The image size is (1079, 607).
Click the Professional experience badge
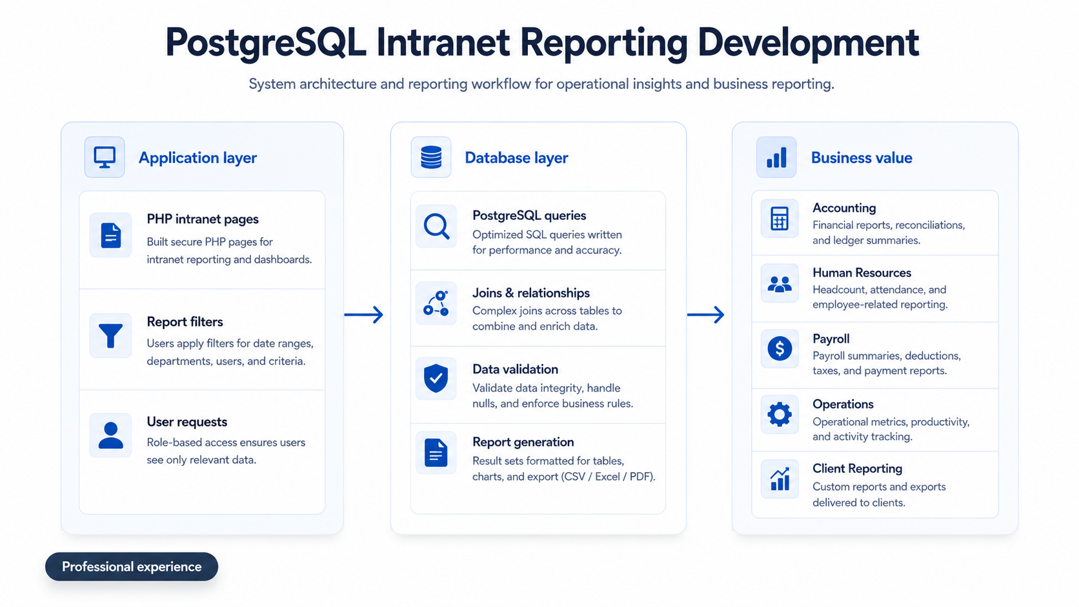click(132, 566)
